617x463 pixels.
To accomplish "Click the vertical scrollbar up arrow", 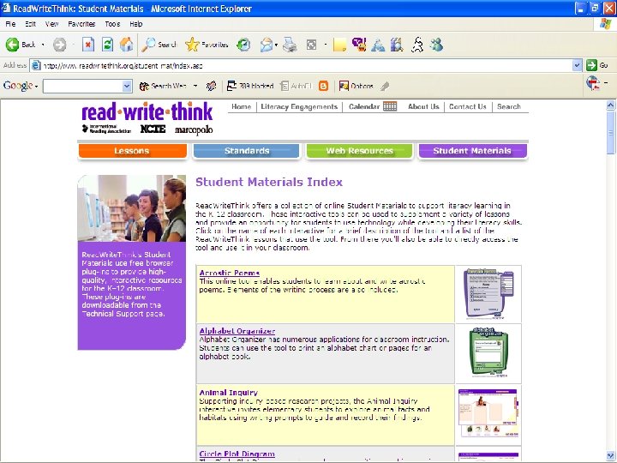I will point(611,105).
